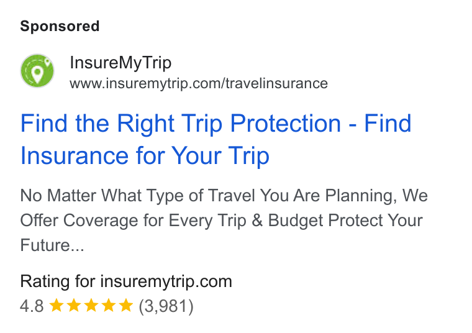Click the ad description starting No Matter What
The image size is (472, 333).
pos(224,220)
